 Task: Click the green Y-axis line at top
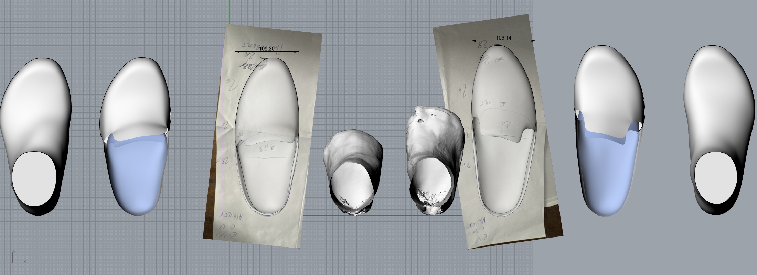pos(229,10)
